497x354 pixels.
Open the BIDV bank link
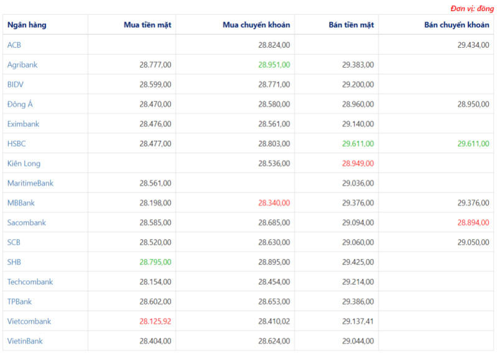pos(16,84)
